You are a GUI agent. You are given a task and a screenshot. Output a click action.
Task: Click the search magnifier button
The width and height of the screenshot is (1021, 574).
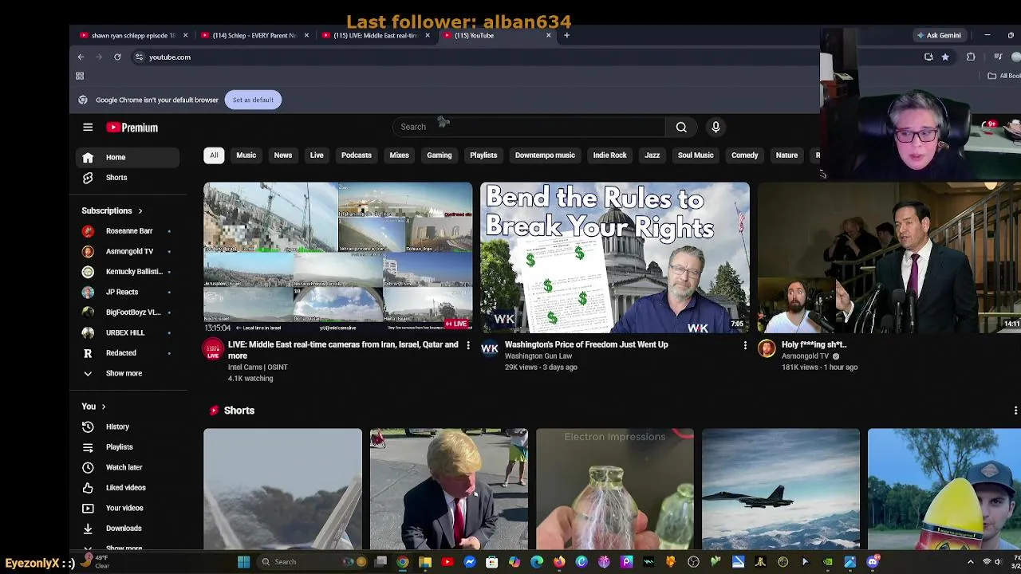coord(681,127)
